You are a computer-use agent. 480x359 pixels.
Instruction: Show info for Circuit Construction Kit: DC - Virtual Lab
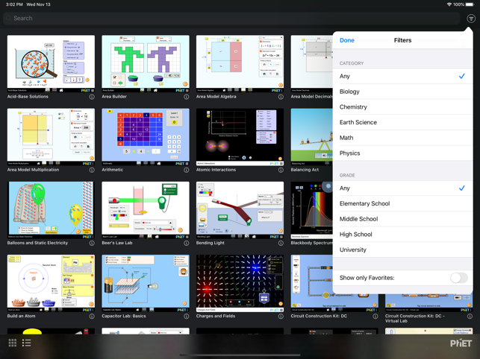point(470,317)
